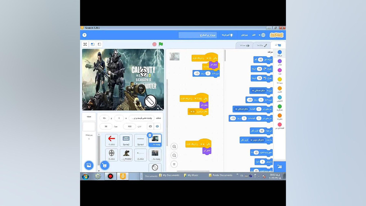
Task: Switch to the Costumes tab
Action: click(261, 45)
